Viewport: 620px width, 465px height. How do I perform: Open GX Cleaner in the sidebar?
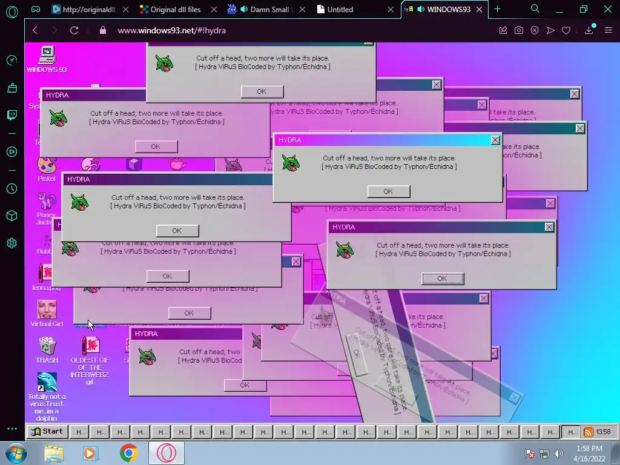coord(12,88)
